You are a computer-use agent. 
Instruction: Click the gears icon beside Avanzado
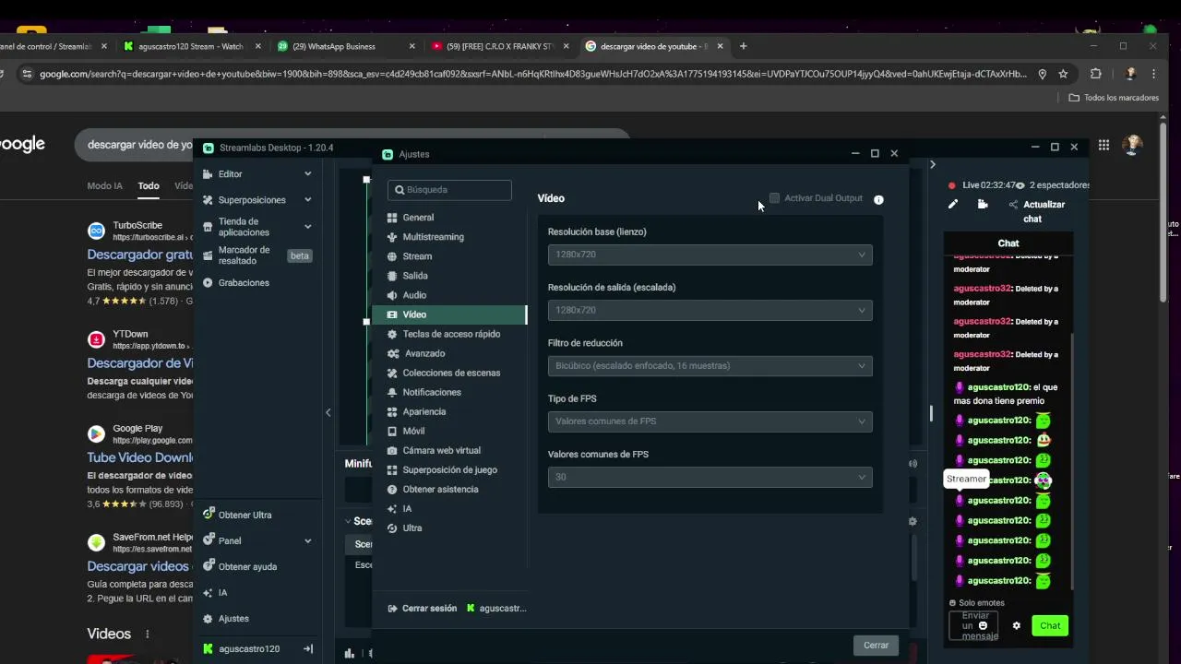[393, 353]
